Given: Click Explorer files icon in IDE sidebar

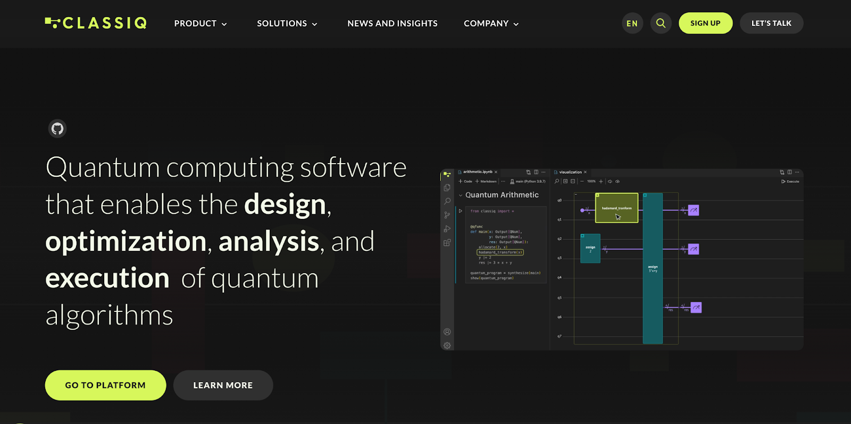Looking at the screenshot, I should click(447, 188).
